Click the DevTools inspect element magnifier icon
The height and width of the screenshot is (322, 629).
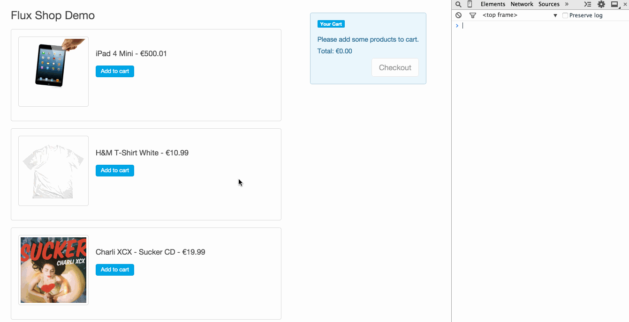click(458, 4)
